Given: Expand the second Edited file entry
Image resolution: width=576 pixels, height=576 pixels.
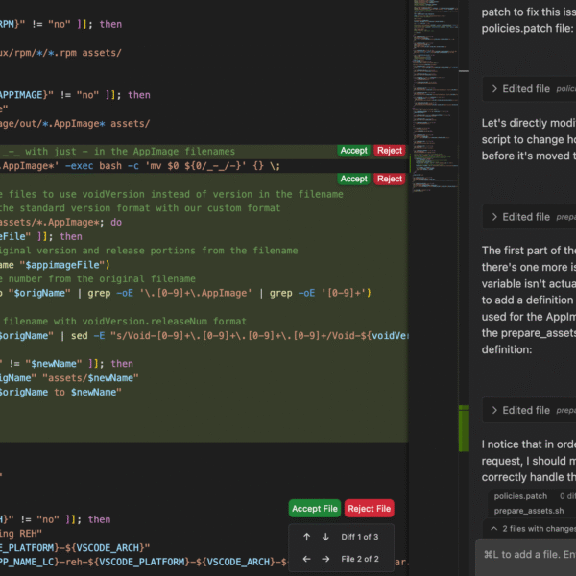Looking at the screenshot, I should point(529,217).
